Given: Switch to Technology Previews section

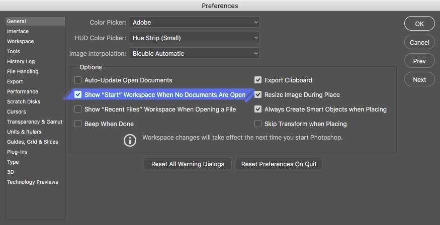Looking at the screenshot, I should tap(33, 182).
